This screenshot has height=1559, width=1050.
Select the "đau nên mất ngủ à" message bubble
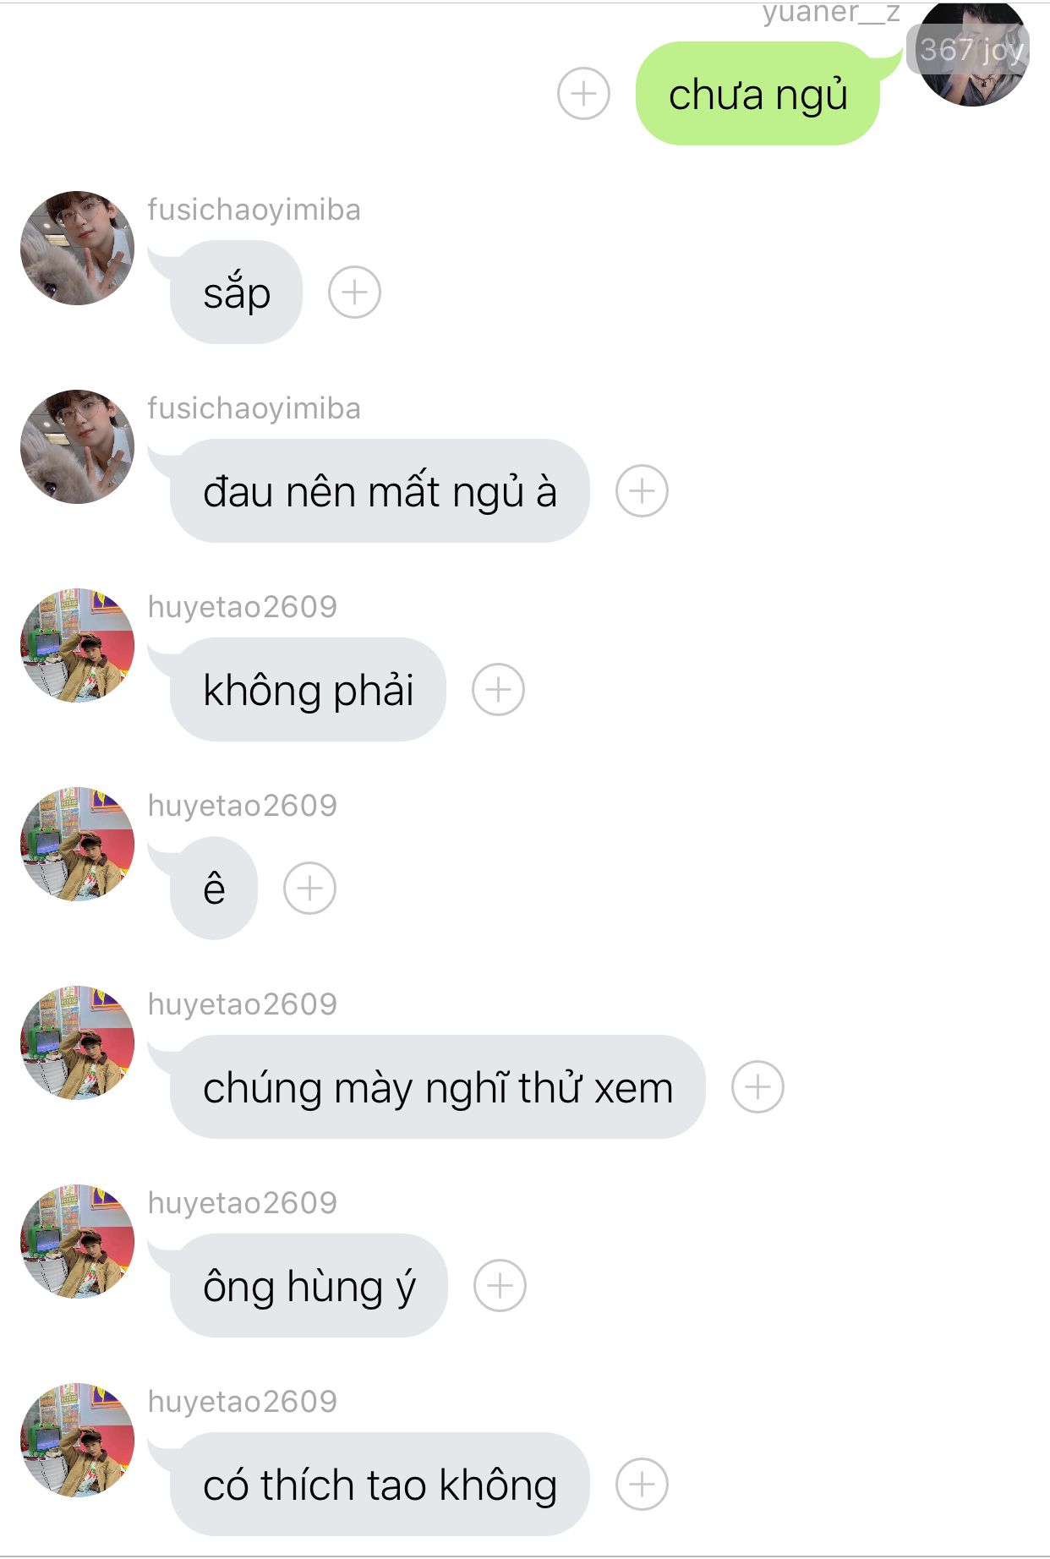tap(380, 491)
